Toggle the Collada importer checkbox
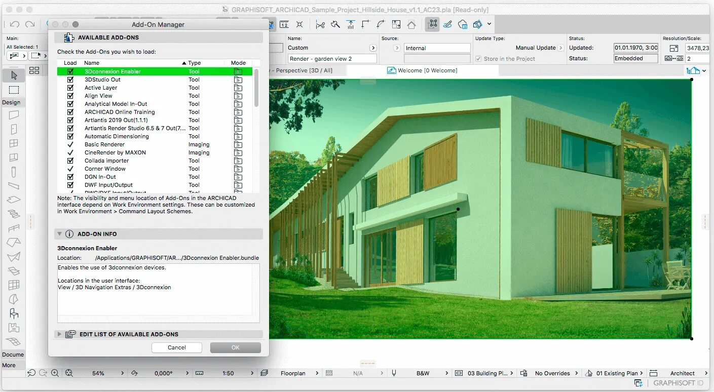 pyautogui.click(x=70, y=161)
